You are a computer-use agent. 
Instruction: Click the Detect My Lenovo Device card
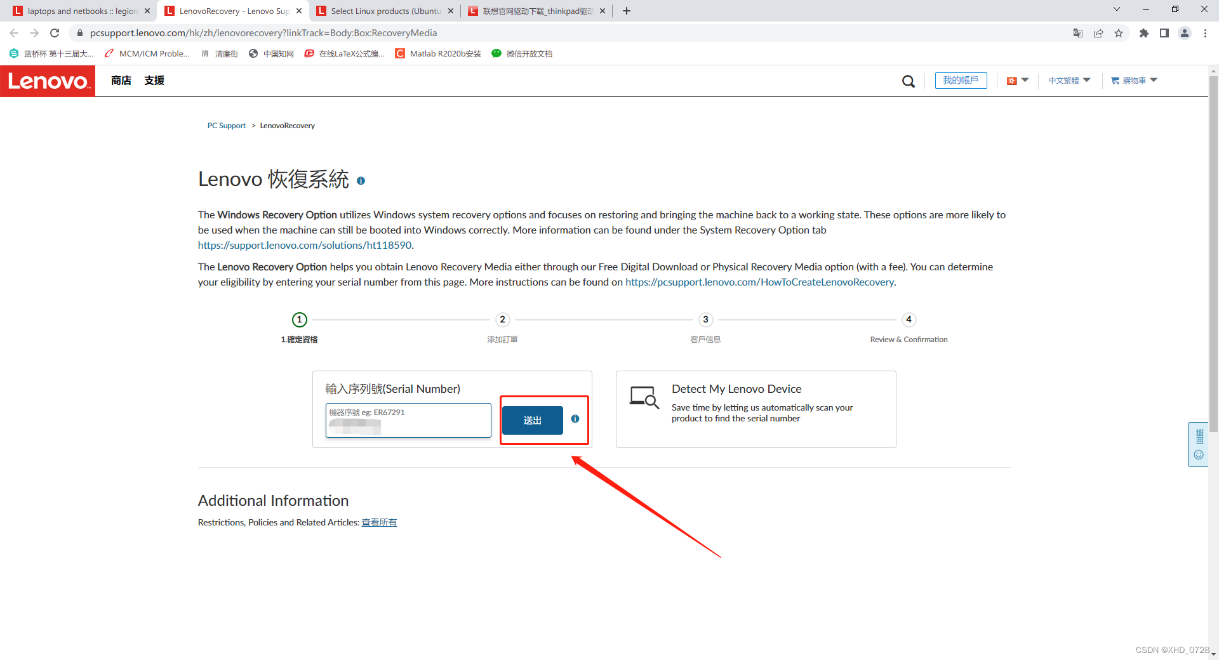click(756, 409)
